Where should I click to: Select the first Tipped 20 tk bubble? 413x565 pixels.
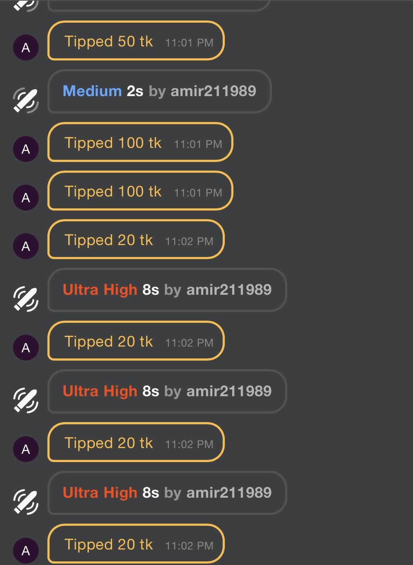tap(136, 239)
